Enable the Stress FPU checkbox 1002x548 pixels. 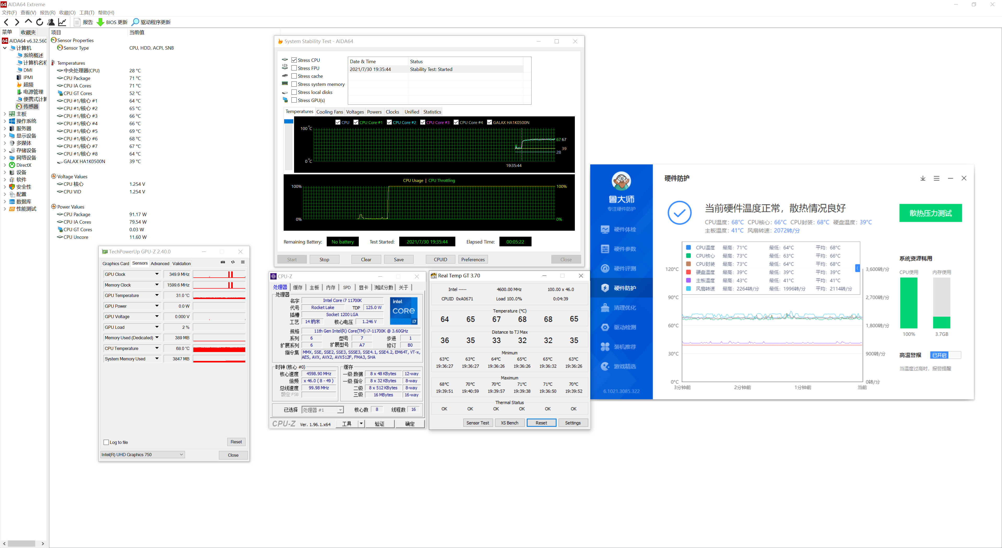(294, 68)
